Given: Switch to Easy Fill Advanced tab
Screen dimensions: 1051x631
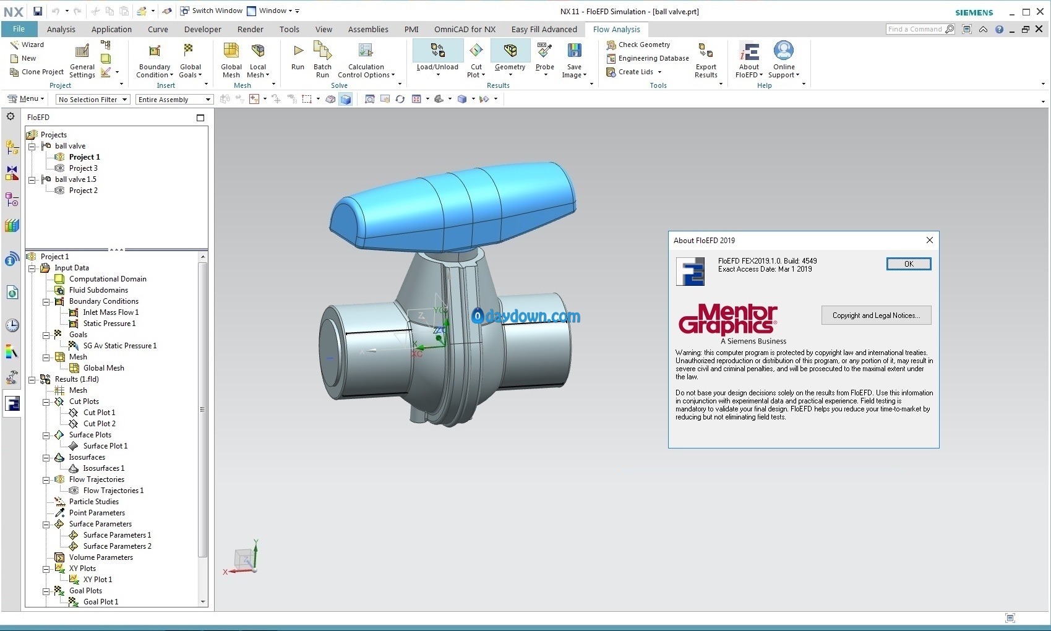Looking at the screenshot, I should pos(544,29).
